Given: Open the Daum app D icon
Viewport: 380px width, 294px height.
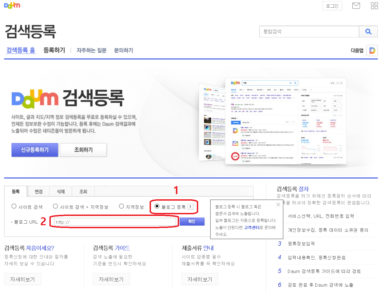Looking at the screenshot, I should click(x=372, y=51).
